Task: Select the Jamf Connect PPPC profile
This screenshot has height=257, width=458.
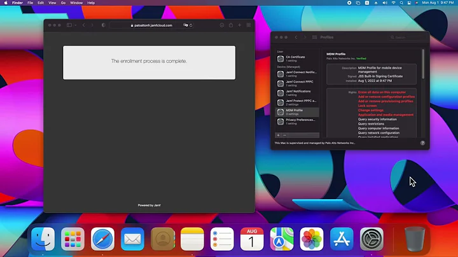Action: [x=297, y=83]
